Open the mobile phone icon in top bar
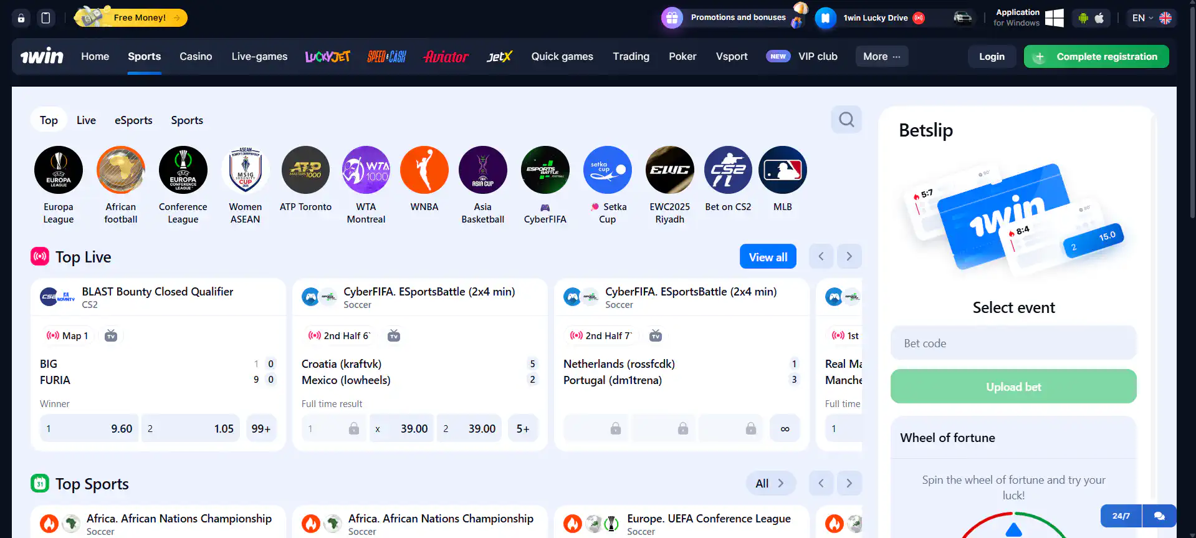This screenshot has height=538, width=1196. point(45,18)
